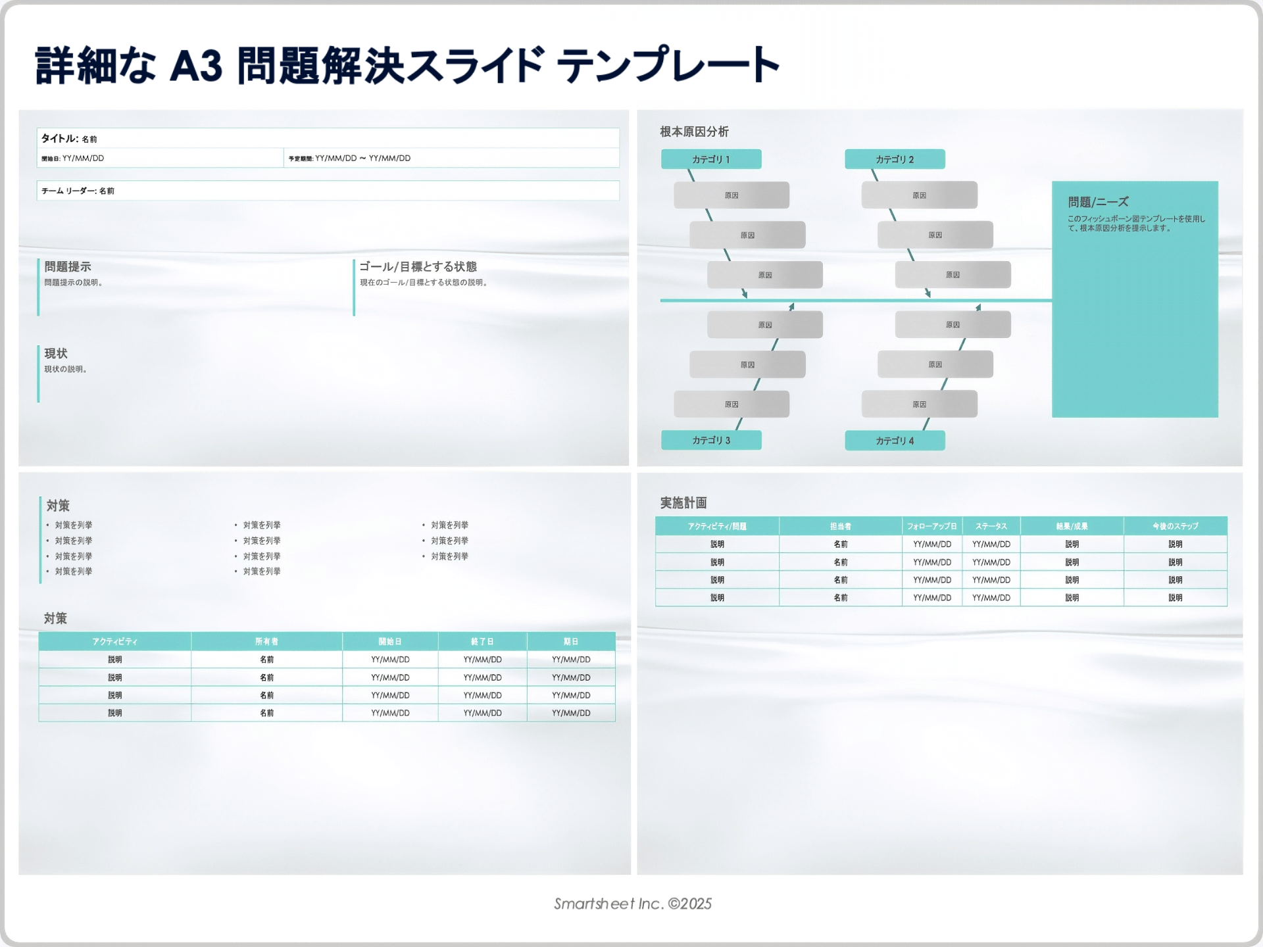Select the 終了日 column header
This screenshot has width=1263, height=947.
(482, 641)
